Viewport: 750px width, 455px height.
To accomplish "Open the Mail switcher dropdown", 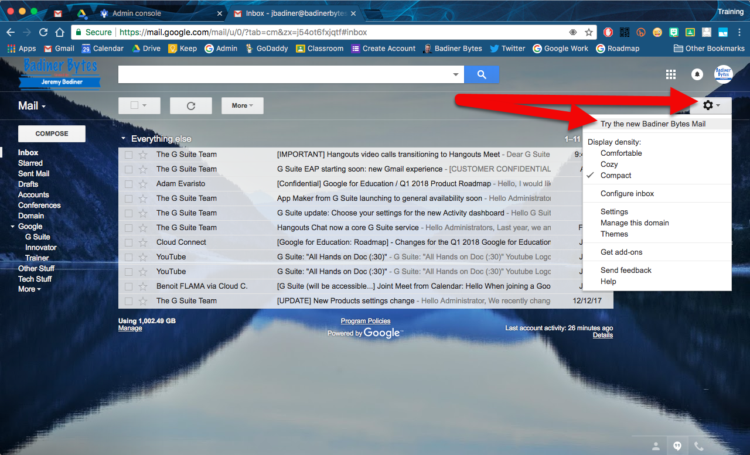I will tap(32, 105).
